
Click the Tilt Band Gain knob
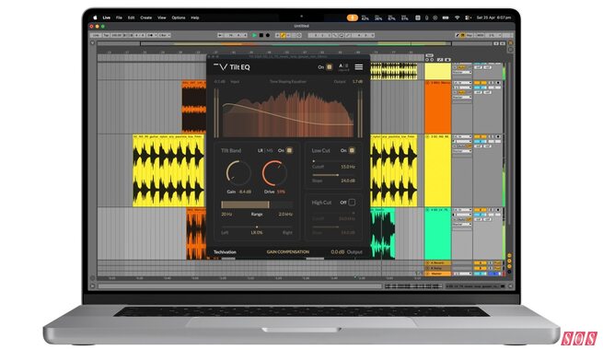coord(238,173)
